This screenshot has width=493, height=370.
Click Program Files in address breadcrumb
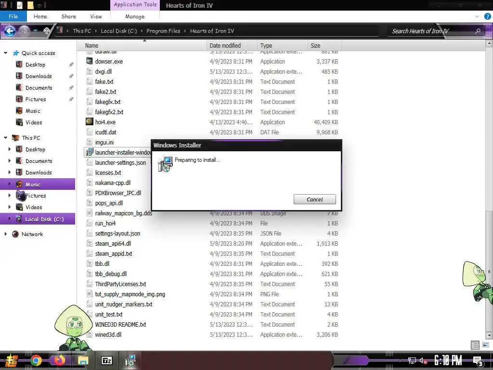pyautogui.click(x=163, y=31)
